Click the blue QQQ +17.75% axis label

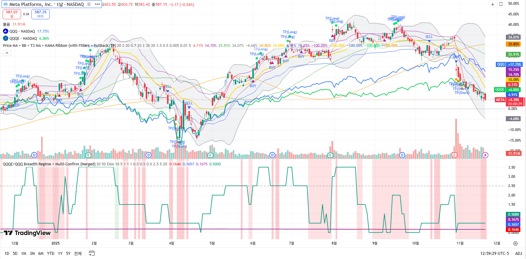[509, 64]
